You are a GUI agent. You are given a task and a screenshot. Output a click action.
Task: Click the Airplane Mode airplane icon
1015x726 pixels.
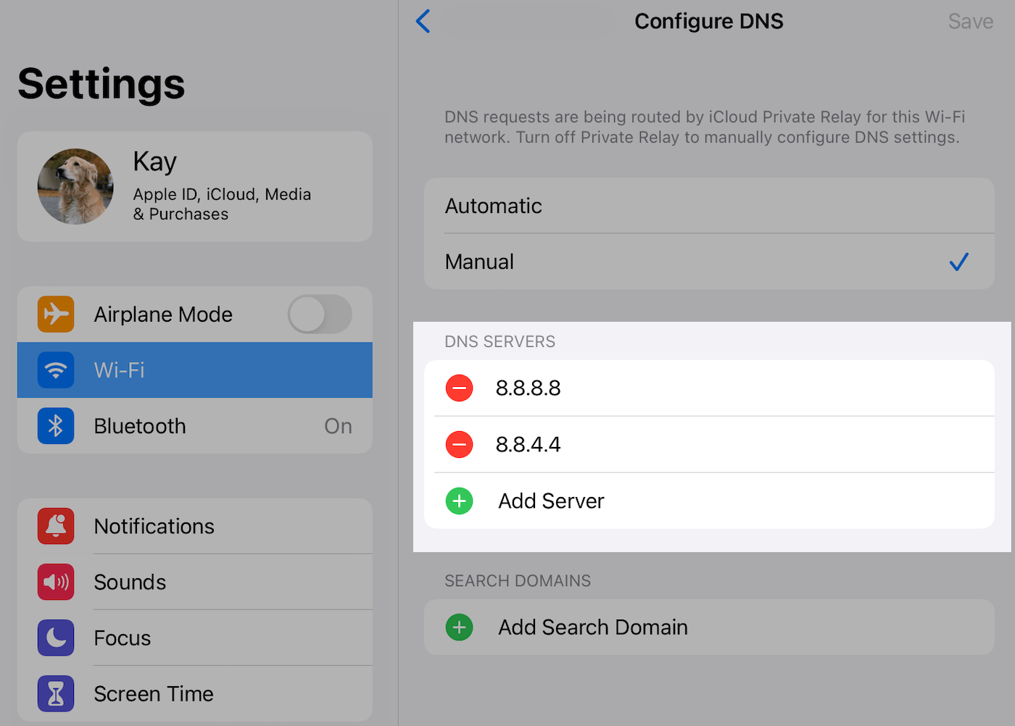56,314
